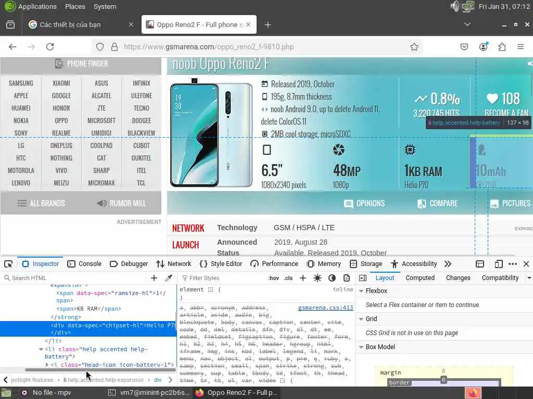
Task: Add a new style rule
Action: pos(303,278)
